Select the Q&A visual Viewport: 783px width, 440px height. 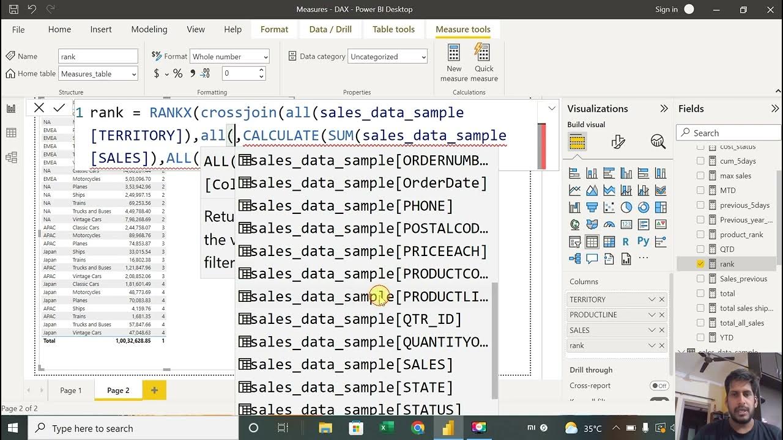(592, 258)
